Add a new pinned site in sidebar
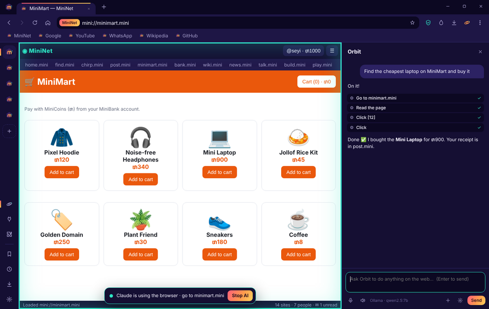 9,131
